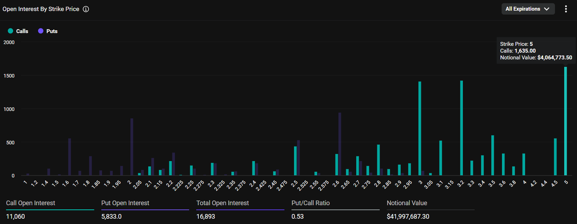The height and width of the screenshot is (224, 577).
Task: Click the calls bar at strike 5
Action: (x=565, y=121)
